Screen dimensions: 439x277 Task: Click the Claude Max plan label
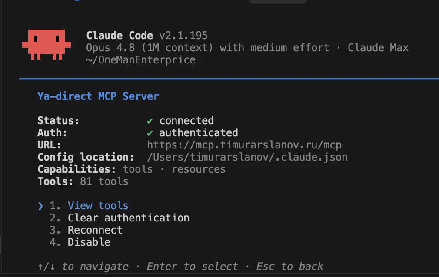378,48
